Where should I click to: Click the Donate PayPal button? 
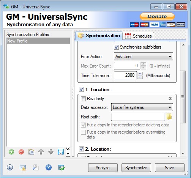(x=157, y=16)
